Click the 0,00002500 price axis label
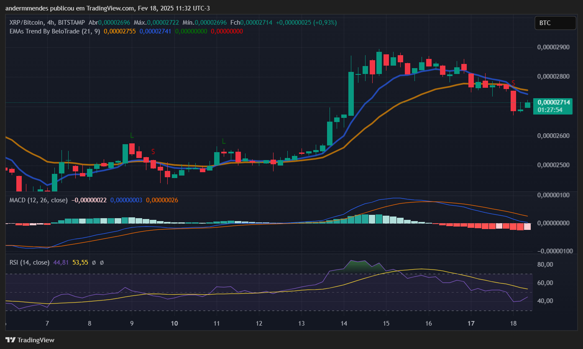Viewport: 583px width, 349px height. [x=553, y=165]
